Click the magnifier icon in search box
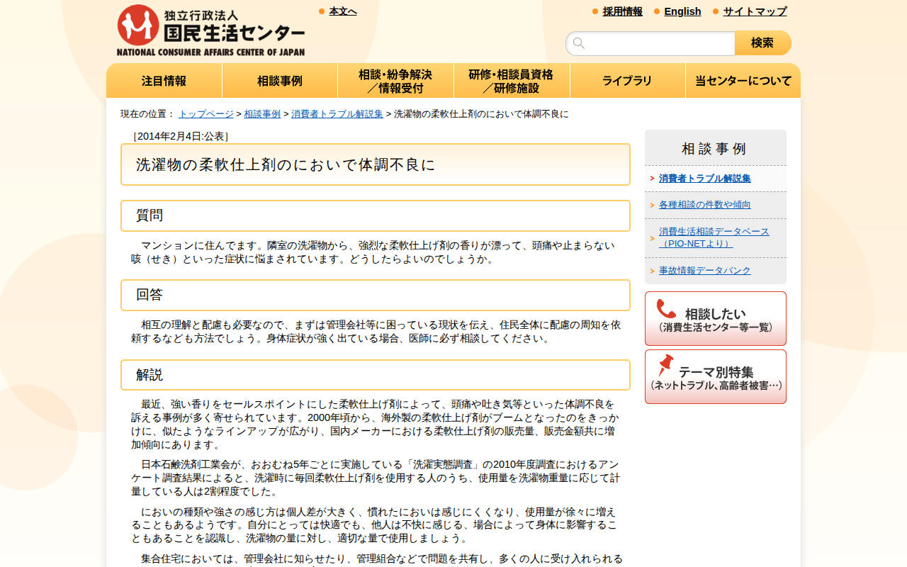 (579, 43)
